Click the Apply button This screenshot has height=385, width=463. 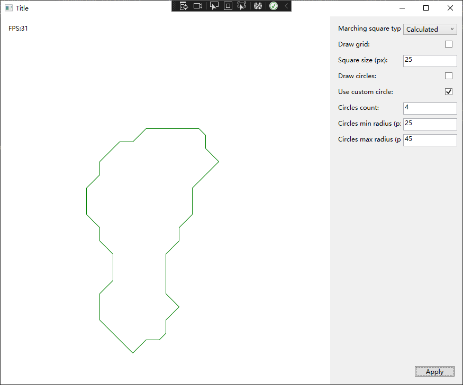point(434,372)
